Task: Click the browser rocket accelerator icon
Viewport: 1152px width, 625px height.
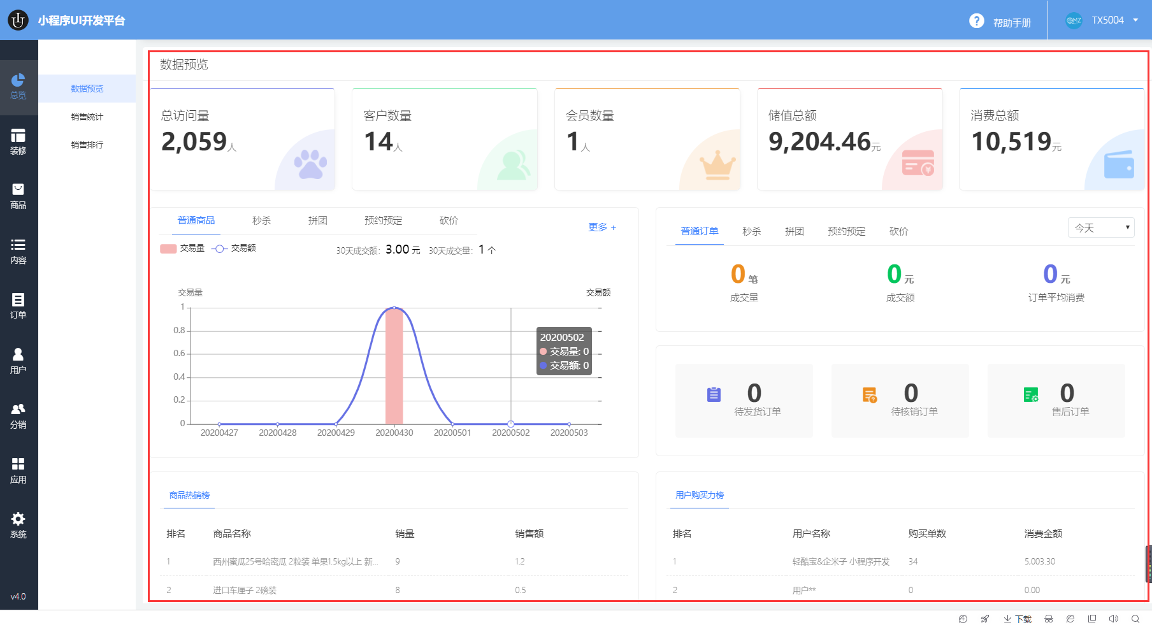Action: pos(985,619)
